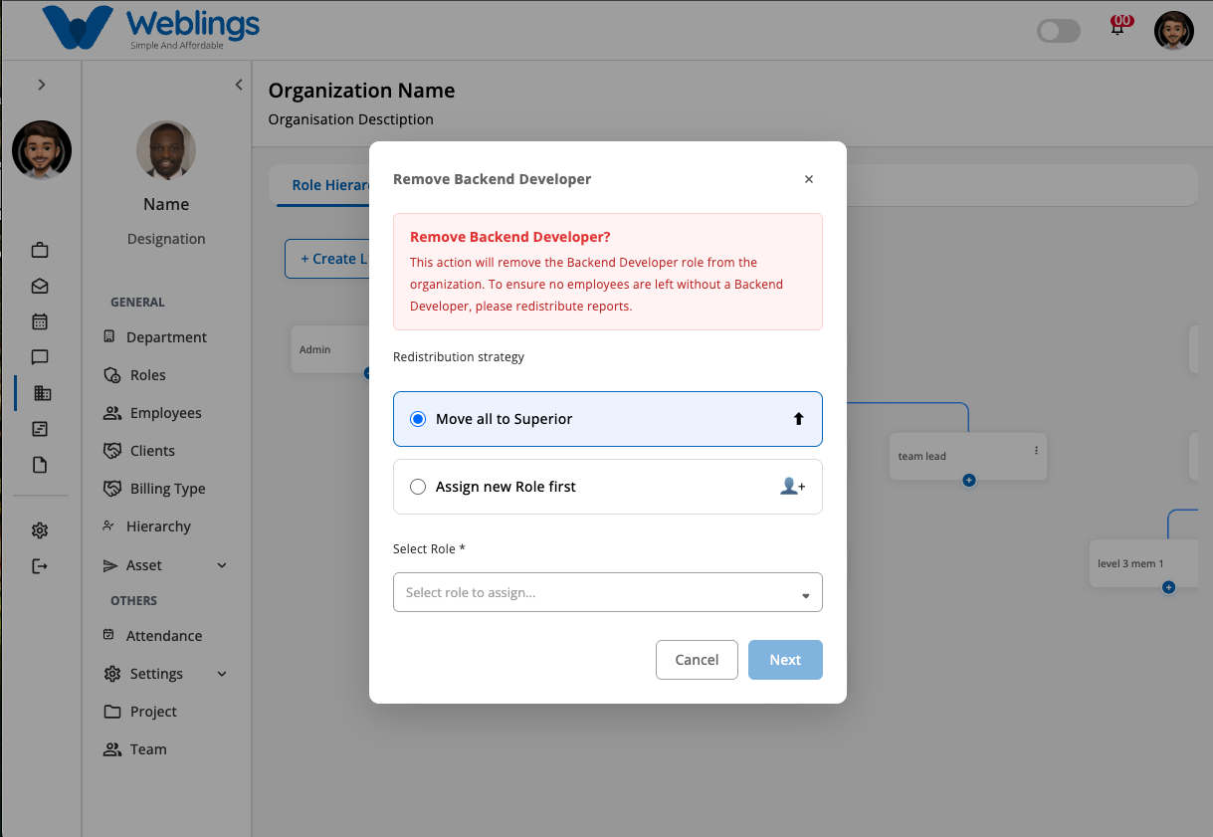
Task: Expand the Settings submenu chevron
Action: pos(222,674)
